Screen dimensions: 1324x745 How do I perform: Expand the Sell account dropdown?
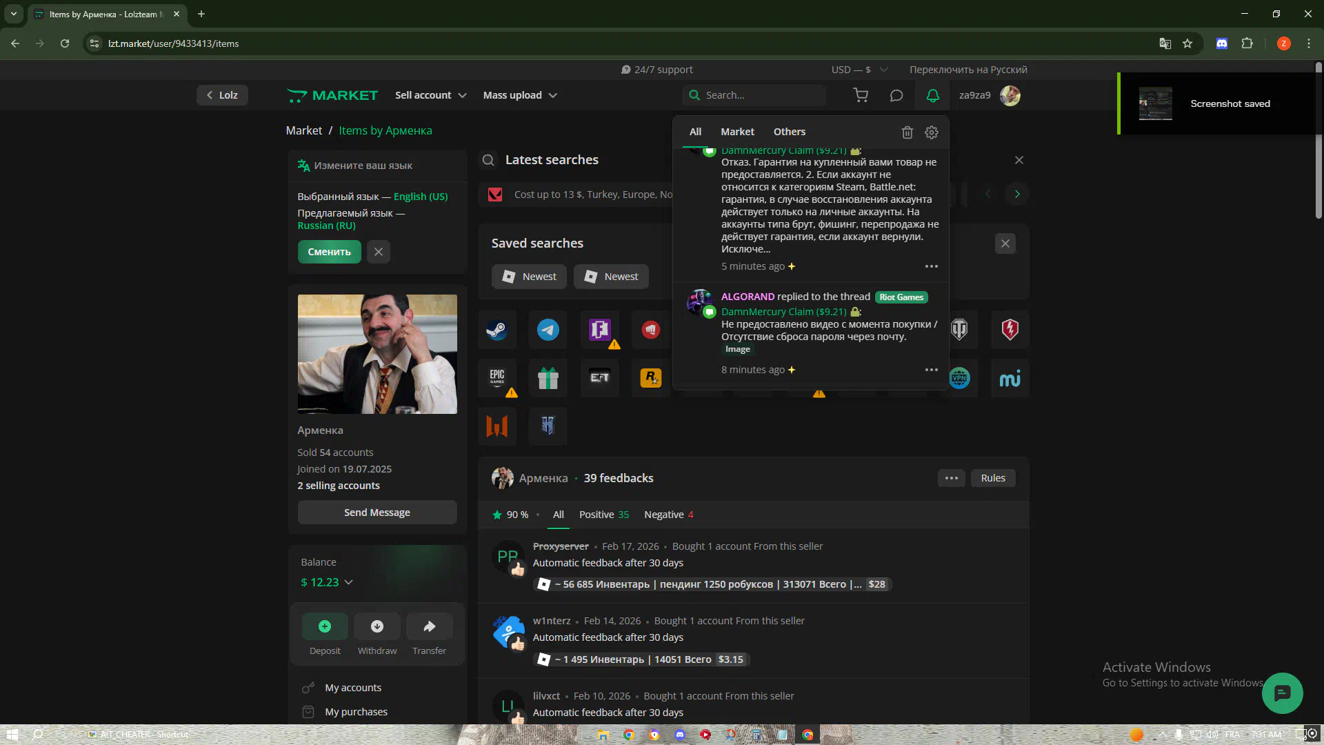(x=430, y=95)
